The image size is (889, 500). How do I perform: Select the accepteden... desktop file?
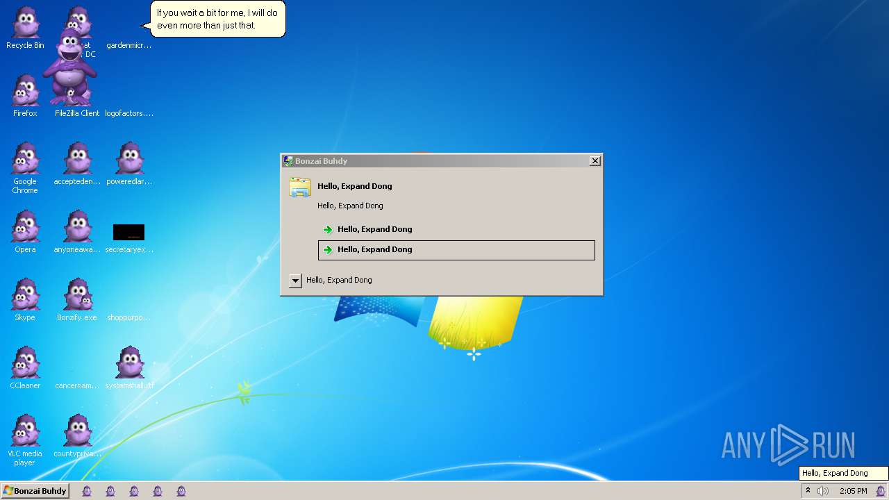[77, 163]
